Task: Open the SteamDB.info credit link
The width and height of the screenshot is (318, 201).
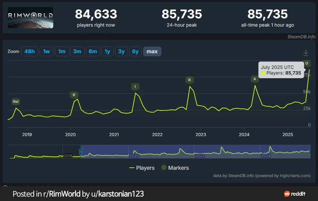Action: click(x=301, y=37)
